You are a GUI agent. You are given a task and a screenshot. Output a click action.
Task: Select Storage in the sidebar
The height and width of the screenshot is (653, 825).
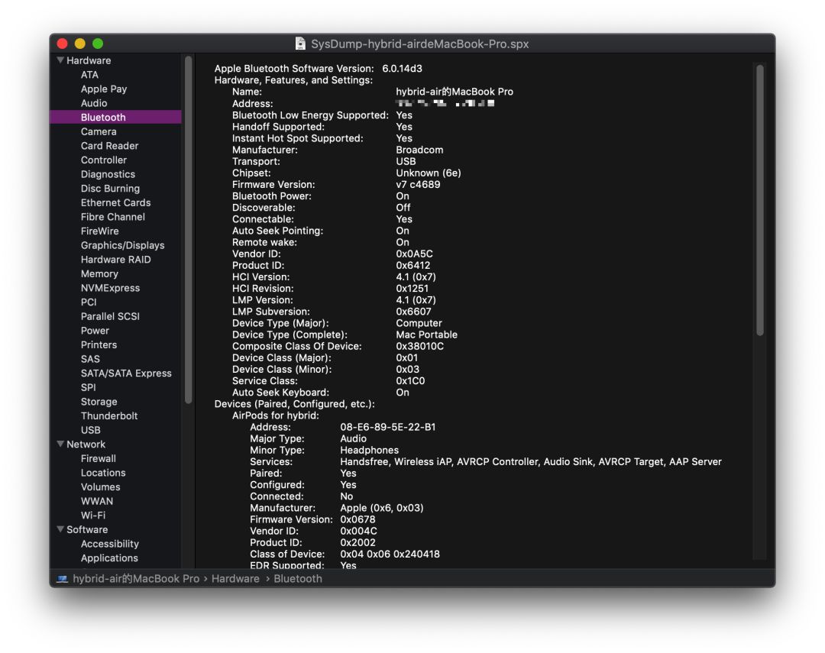(x=99, y=402)
